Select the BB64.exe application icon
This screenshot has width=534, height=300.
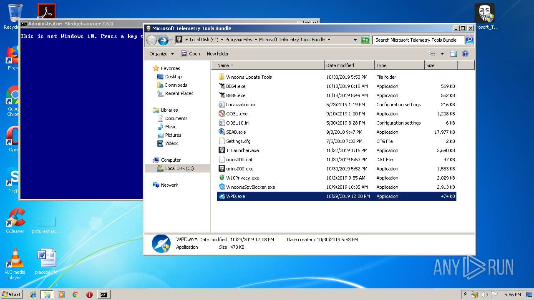coord(222,86)
